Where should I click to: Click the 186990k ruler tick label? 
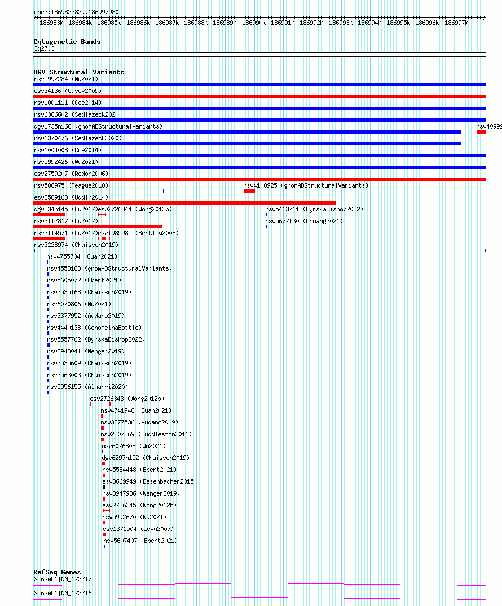click(x=254, y=23)
